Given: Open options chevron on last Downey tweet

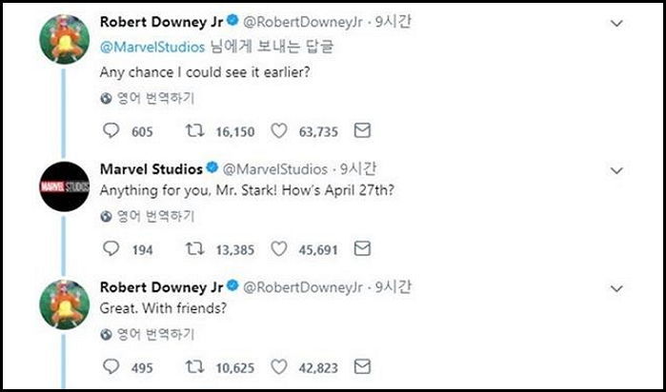Looking at the screenshot, I should click(x=620, y=287).
